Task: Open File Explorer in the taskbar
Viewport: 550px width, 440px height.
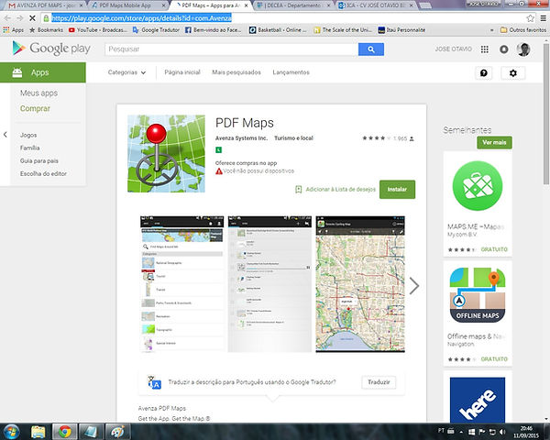Action: (38, 432)
